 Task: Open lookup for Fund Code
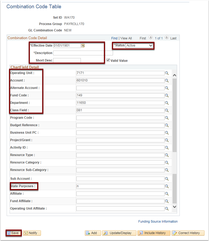[x=167, y=95]
